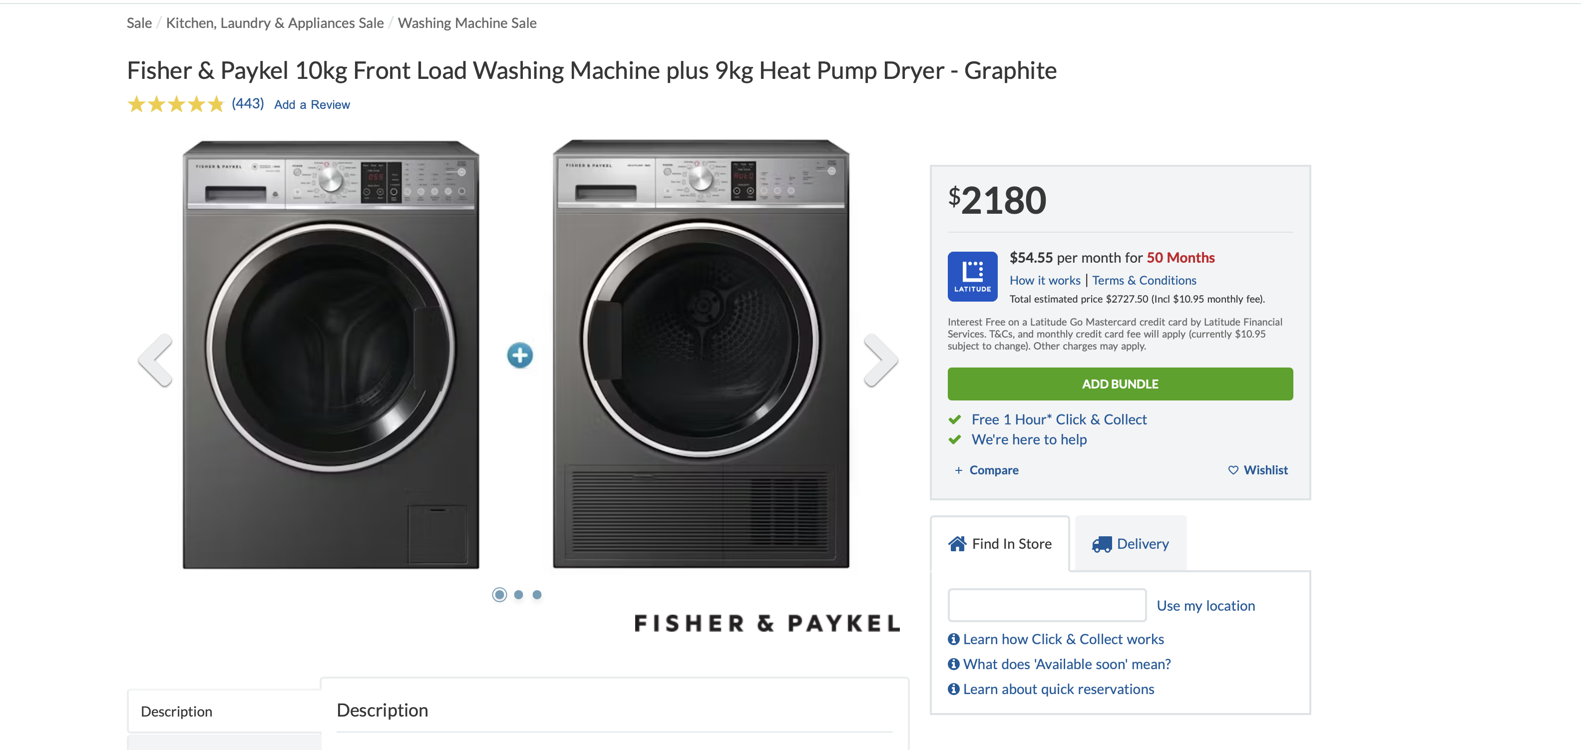The width and height of the screenshot is (1581, 750).
Task: Click the Wishlist heart icon
Action: point(1233,470)
